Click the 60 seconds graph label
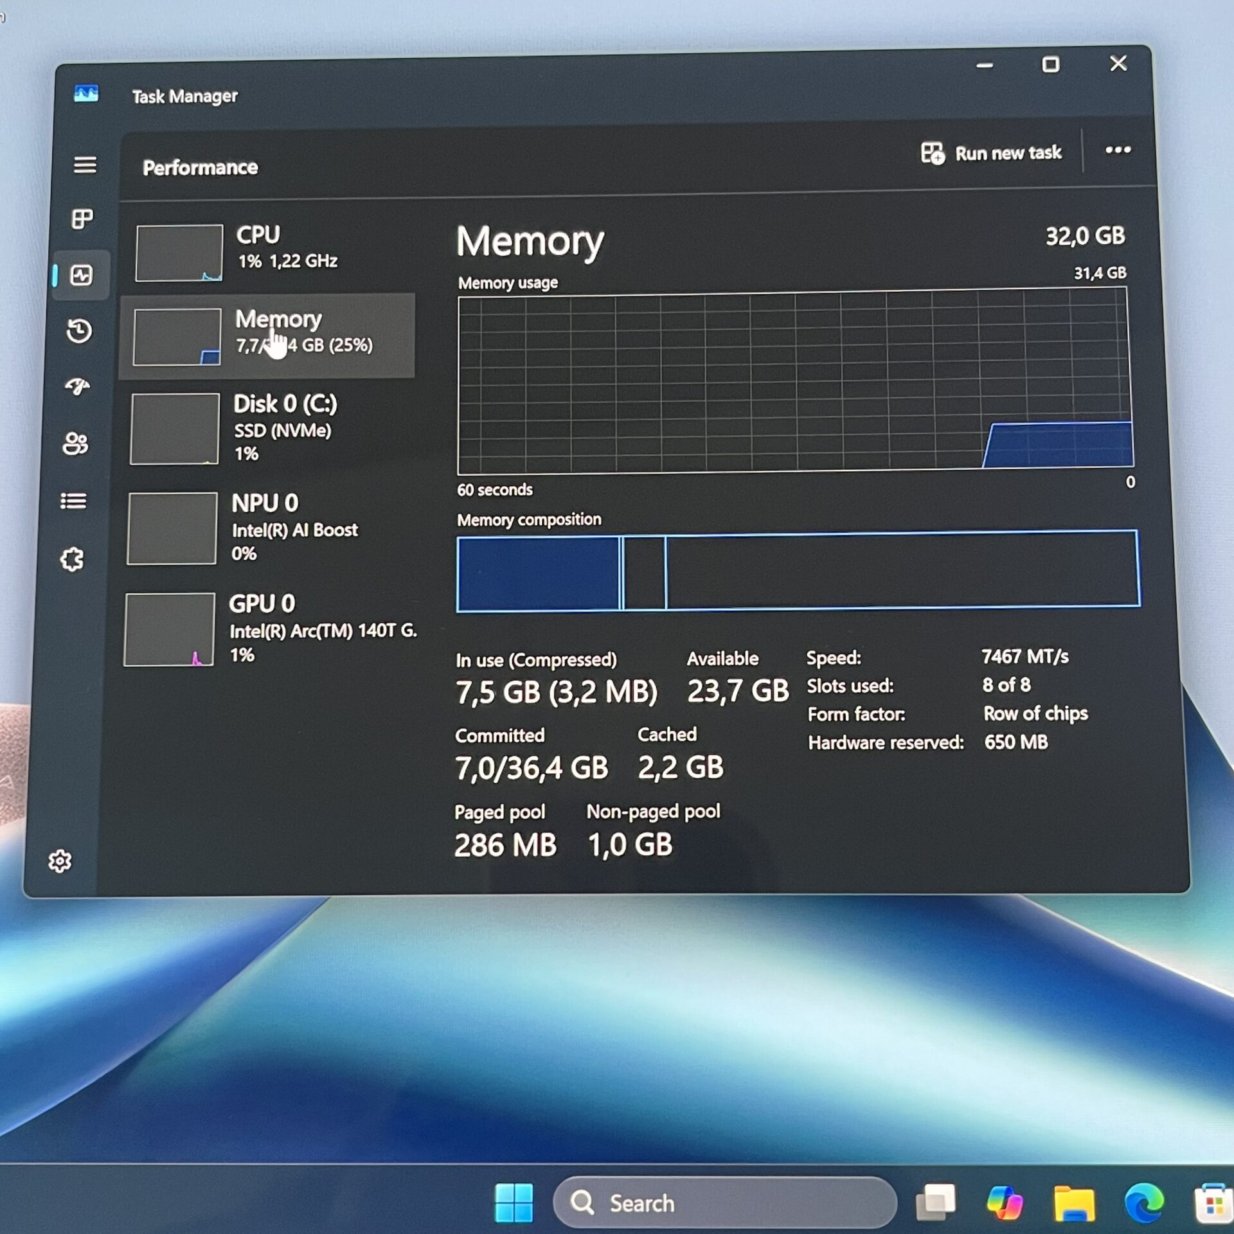1234x1234 pixels. pos(495,490)
